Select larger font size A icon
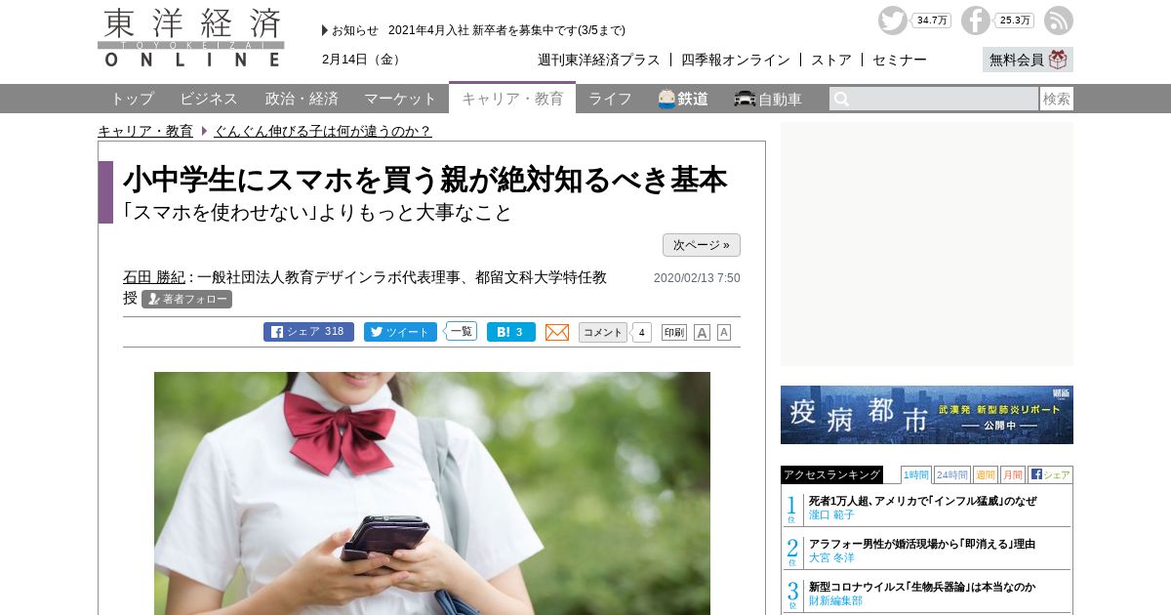 (x=702, y=332)
